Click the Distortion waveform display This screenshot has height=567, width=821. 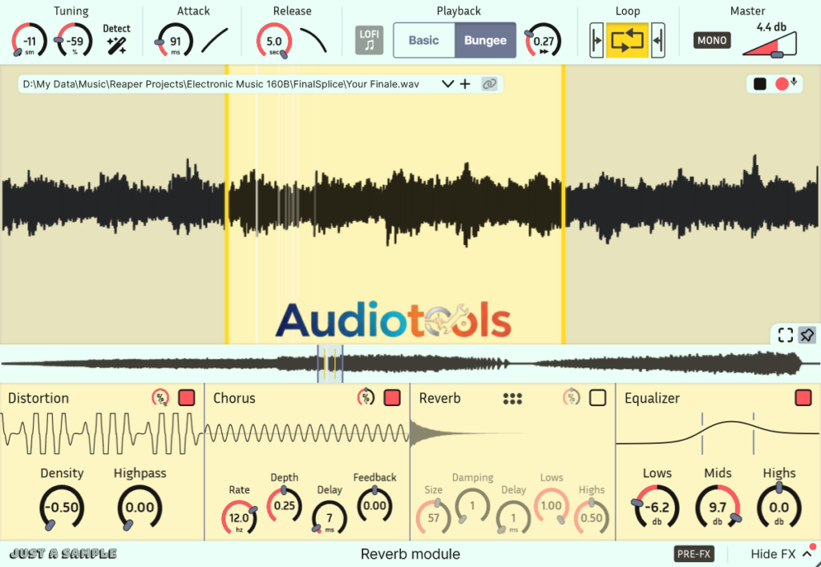pos(102,433)
